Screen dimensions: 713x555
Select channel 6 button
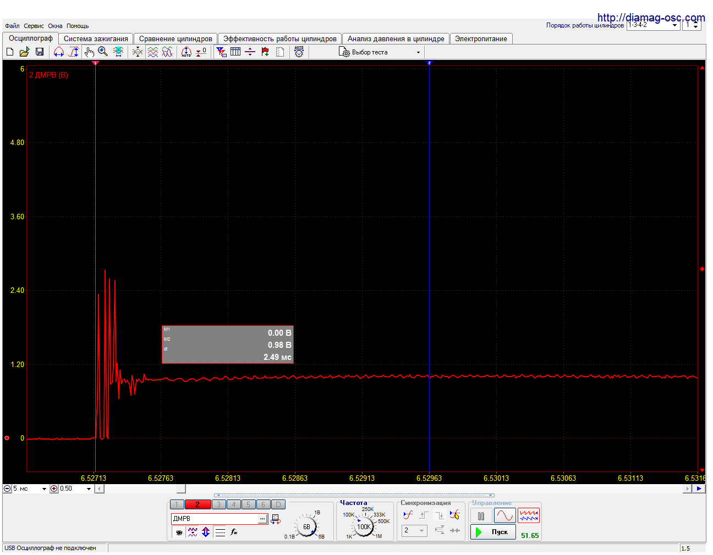click(x=263, y=504)
